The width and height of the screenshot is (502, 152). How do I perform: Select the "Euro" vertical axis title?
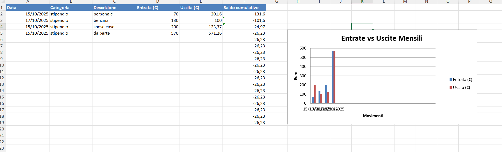tap(296, 76)
